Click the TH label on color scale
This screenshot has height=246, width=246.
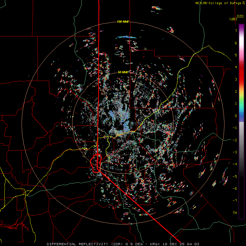(x=235, y=213)
